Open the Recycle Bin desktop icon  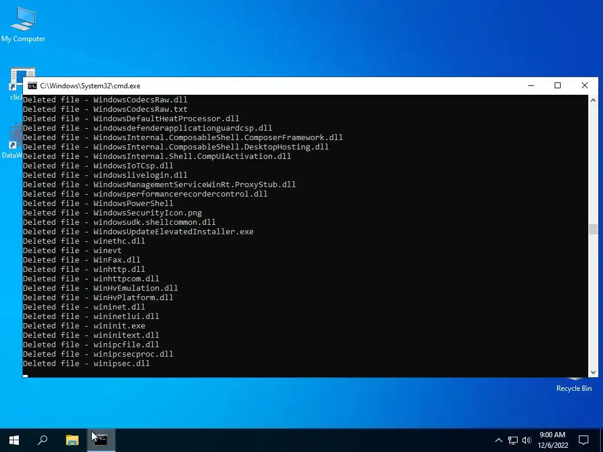pos(574,385)
